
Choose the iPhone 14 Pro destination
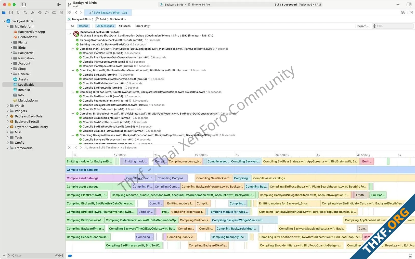click(x=199, y=5)
